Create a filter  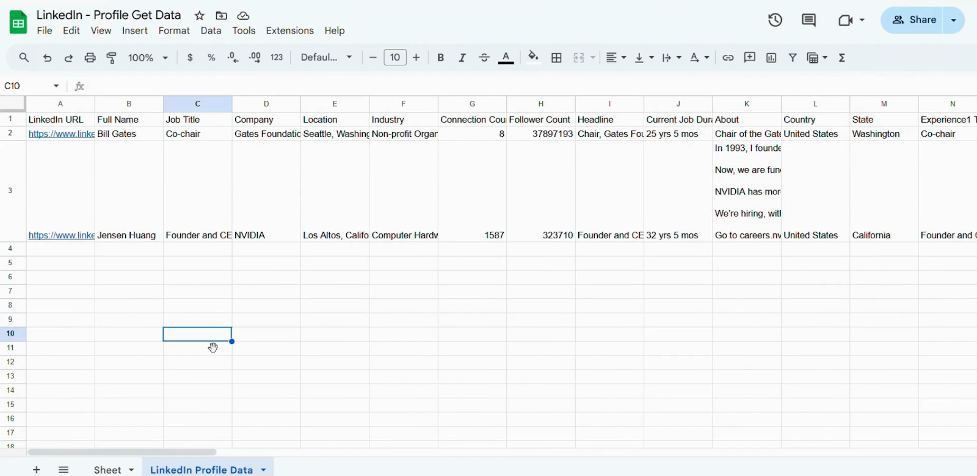click(x=793, y=57)
